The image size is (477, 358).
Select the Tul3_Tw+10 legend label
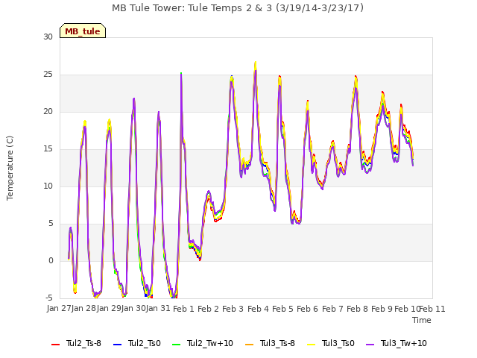404,343
